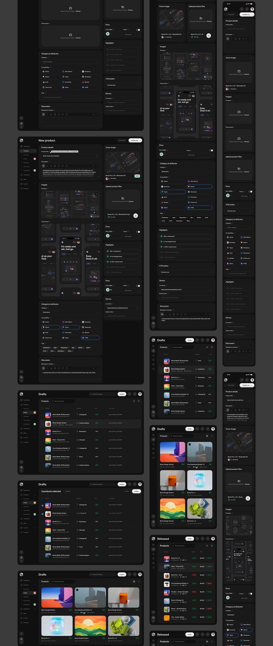Tick checkbox on Core Dashboard Builder card in three-column grid
Screen dimensions: 273x646
click(x=77, y=590)
